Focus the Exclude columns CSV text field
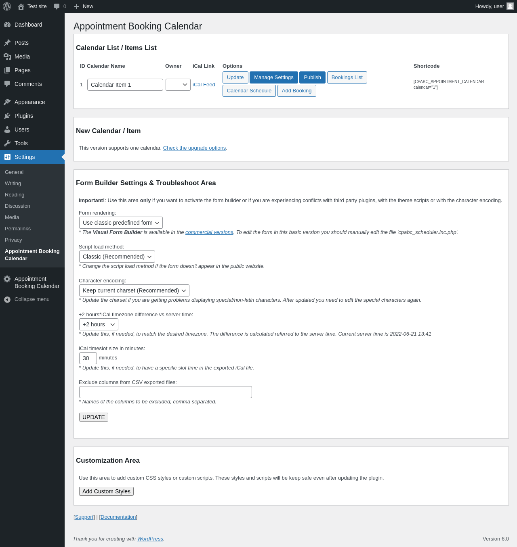The width and height of the screenshot is (517, 547). [x=166, y=392]
